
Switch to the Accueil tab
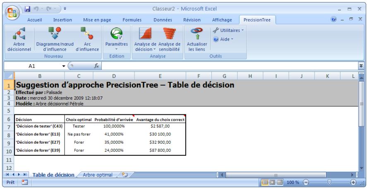point(35,20)
